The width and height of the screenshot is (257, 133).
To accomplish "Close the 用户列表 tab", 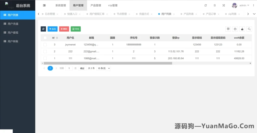I will (174, 14).
